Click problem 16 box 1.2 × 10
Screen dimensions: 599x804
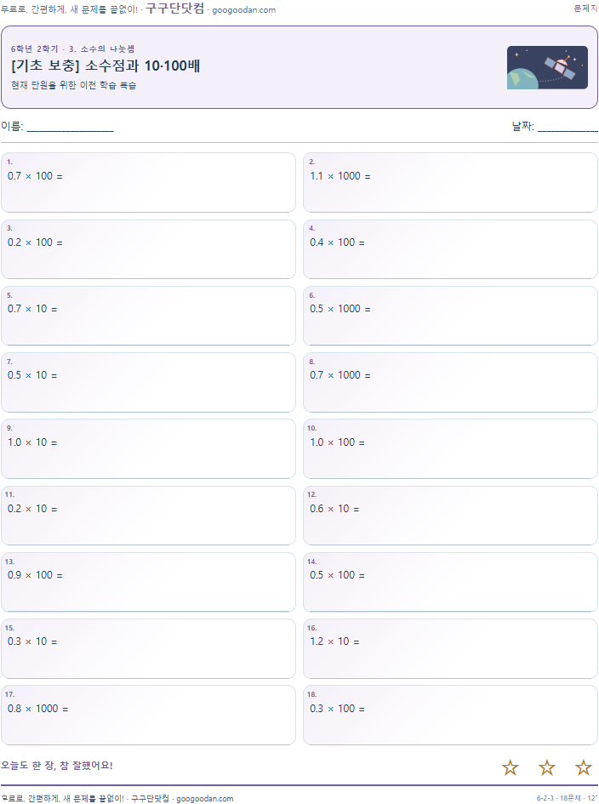pyautogui.click(x=450, y=648)
